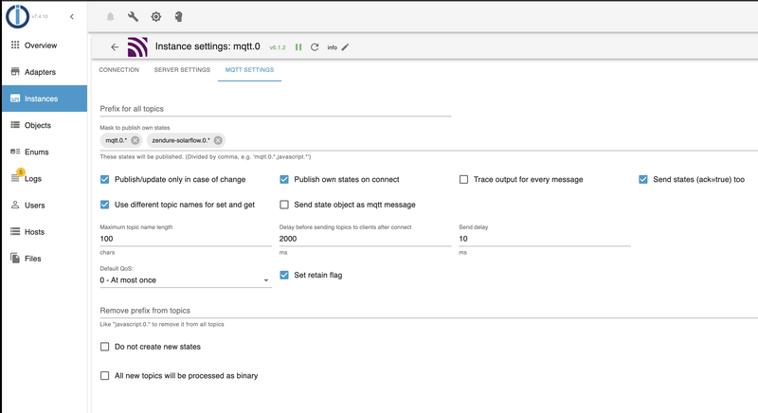Open Objects in sidebar
The width and height of the screenshot is (758, 413).
[45, 125]
